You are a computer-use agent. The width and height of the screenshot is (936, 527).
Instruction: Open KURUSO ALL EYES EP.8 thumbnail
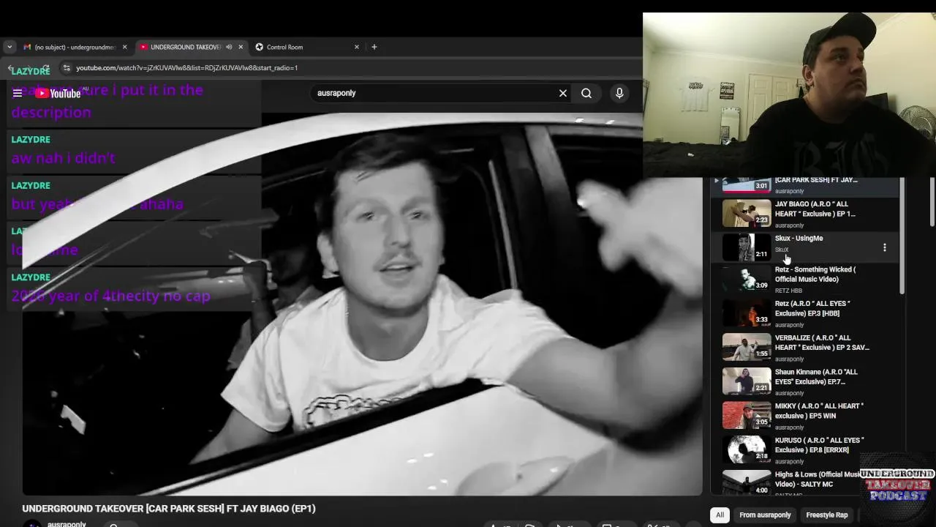pyautogui.click(x=746, y=449)
